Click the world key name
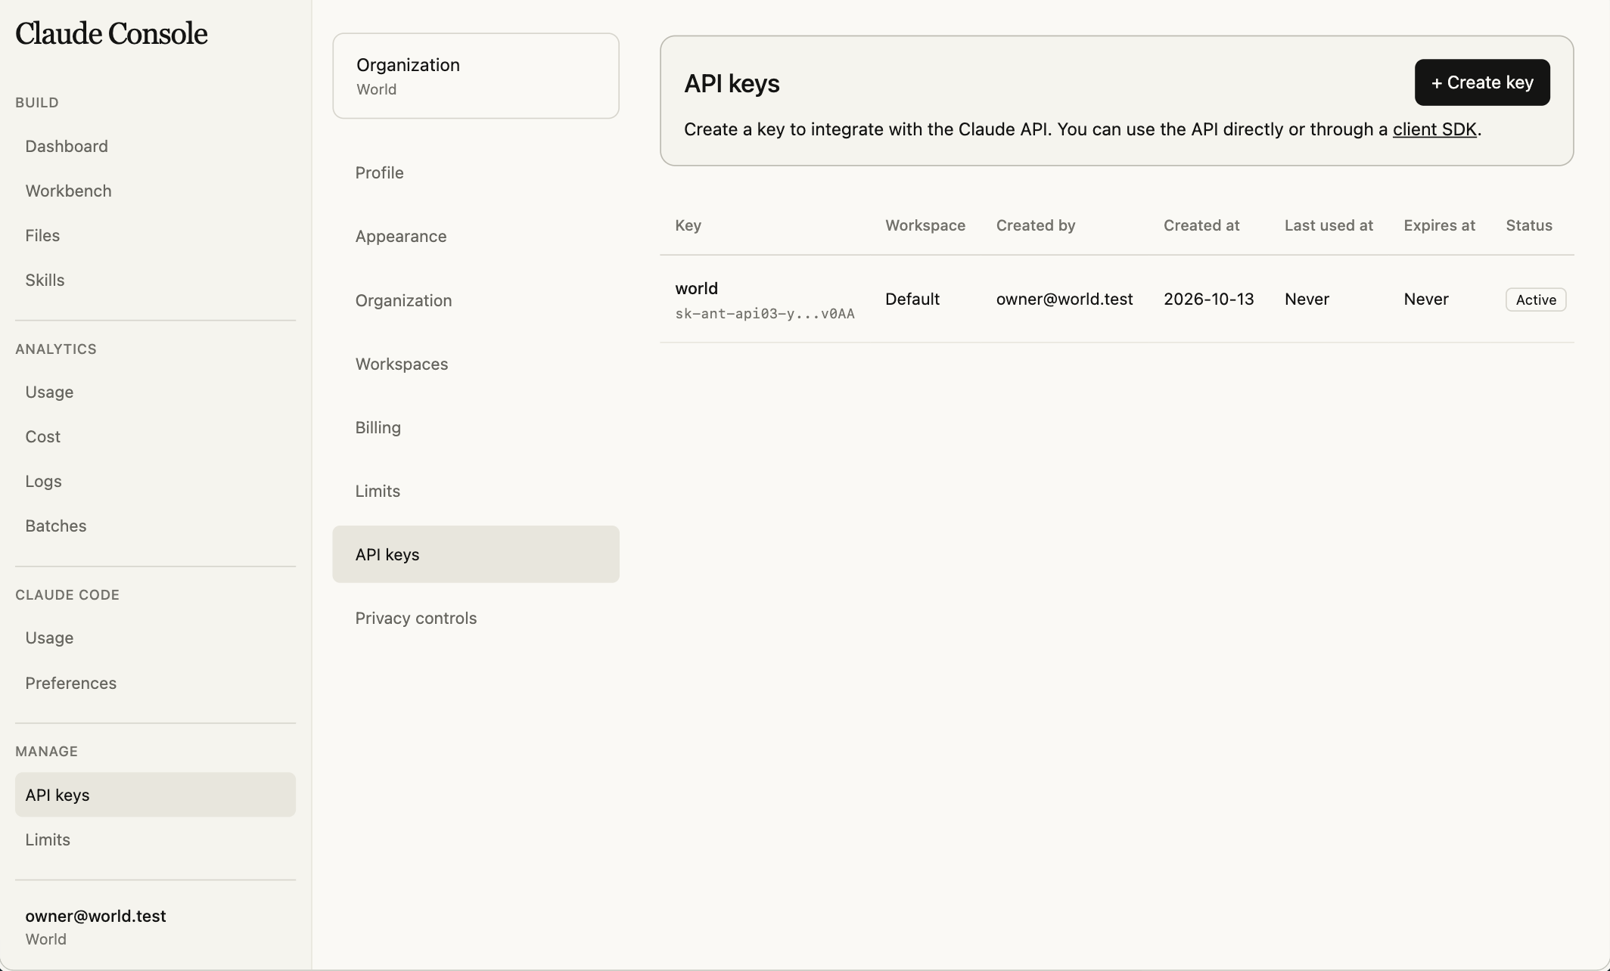The height and width of the screenshot is (971, 1610). coord(696,288)
